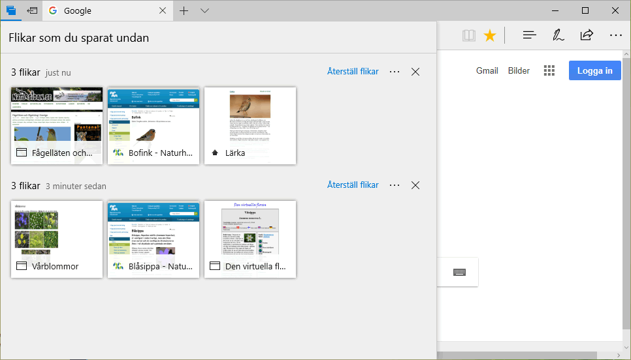The width and height of the screenshot is (631, 360).
Task: Open more options for just-now tab group
Action: (x=395, y=72)
